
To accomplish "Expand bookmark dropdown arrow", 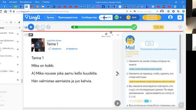I will [x=131, y=11].
